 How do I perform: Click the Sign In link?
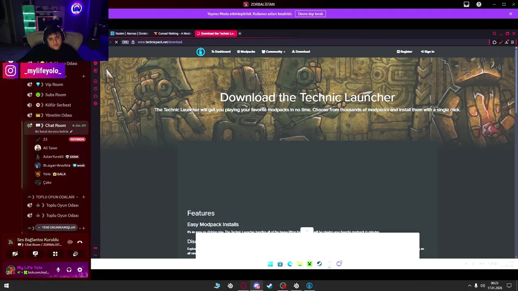click(x=427, y=52)
